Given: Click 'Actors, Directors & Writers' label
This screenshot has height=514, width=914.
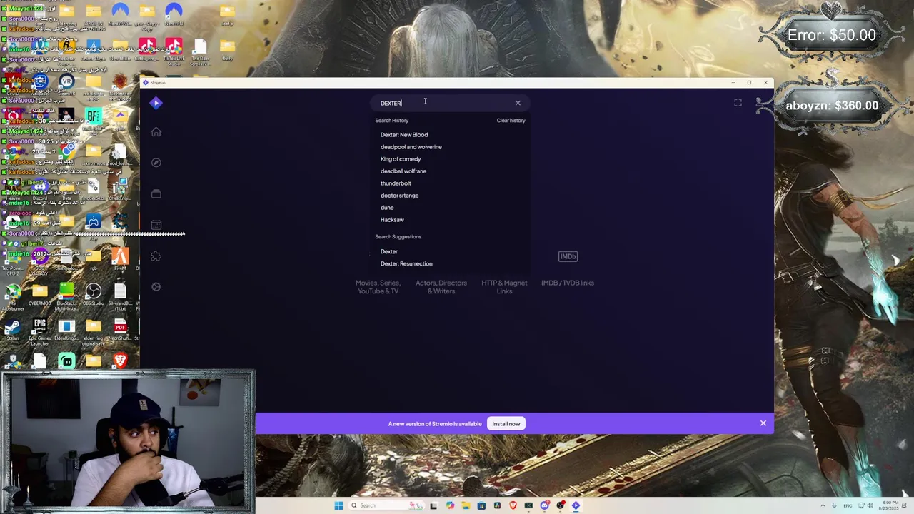Looking at the screenshot, I should click(x=441, y=287).
